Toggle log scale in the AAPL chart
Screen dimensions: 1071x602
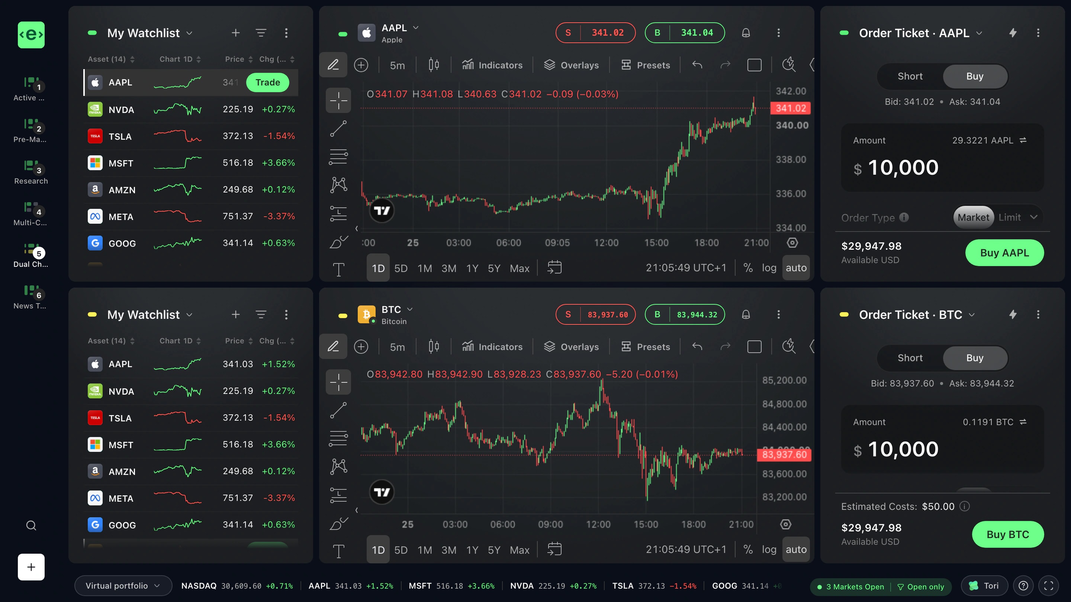769,268
